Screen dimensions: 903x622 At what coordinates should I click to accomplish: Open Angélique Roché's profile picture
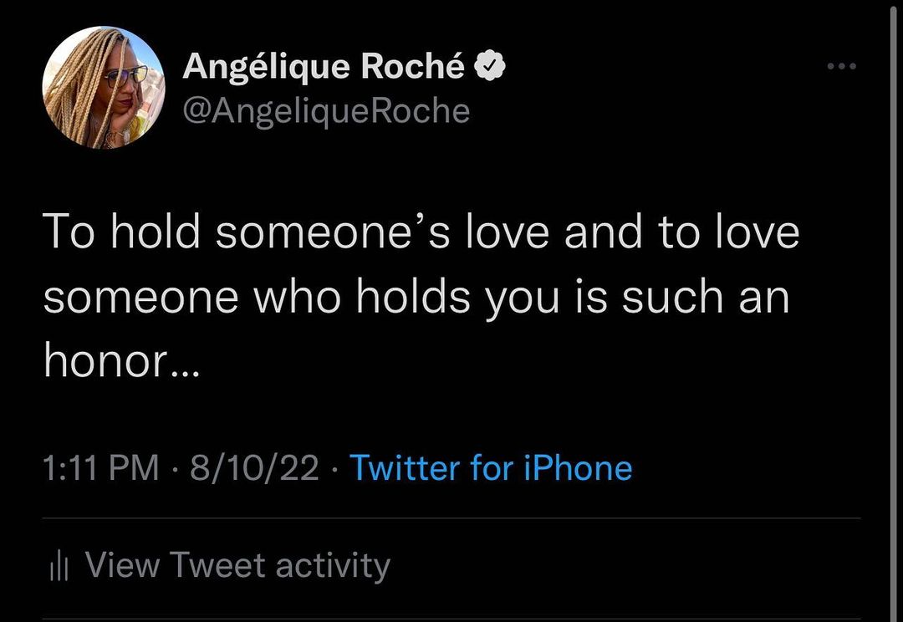(x=104, y=88)
